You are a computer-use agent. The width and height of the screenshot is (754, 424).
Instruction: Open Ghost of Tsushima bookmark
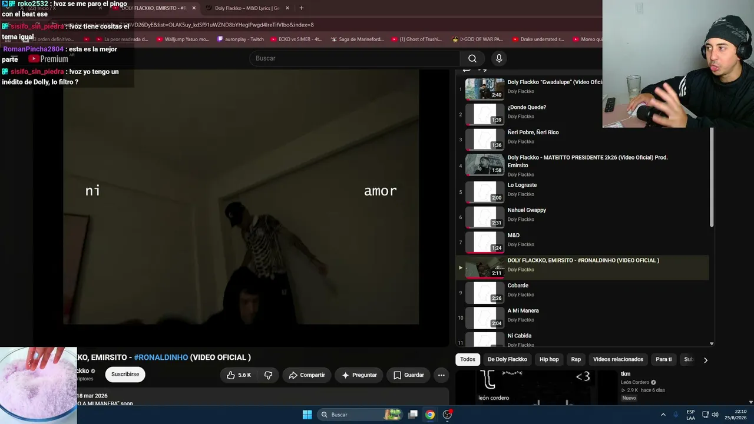tap(416, 39)
